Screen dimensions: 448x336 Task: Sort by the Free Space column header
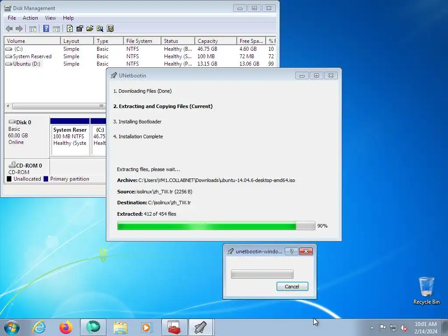pyautogui.click(x=251, y=41)
